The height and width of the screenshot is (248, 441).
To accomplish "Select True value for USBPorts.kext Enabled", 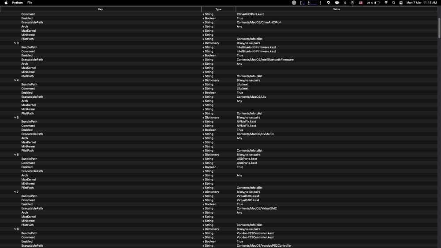I will (x=240, y=167).
